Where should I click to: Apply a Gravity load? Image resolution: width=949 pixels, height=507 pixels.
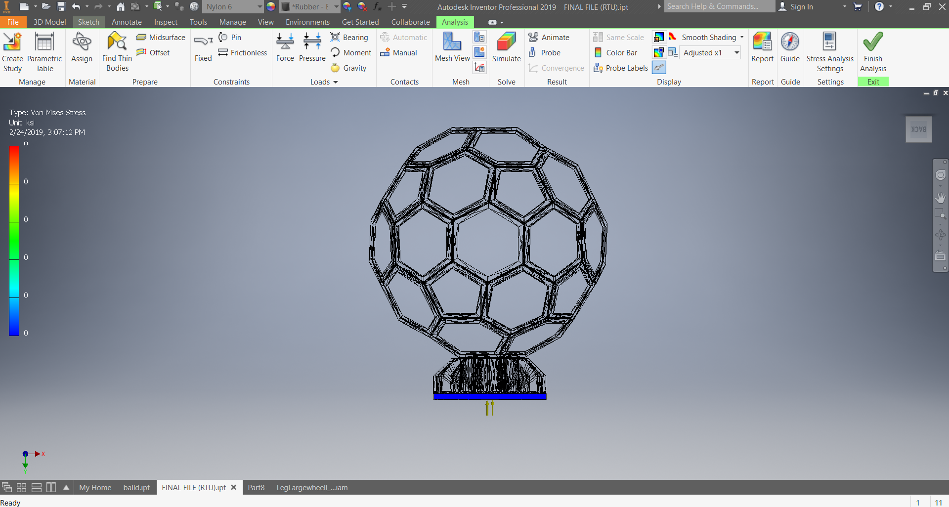coord(348,68)
